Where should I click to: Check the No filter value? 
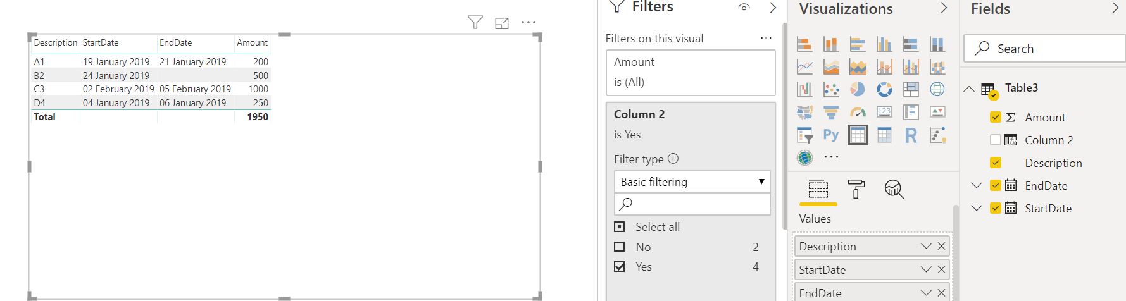620,247
